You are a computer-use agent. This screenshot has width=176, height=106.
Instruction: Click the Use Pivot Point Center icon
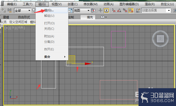coord(93,11)
